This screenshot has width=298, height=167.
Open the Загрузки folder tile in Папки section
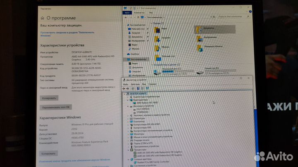[x=162, y=39]
